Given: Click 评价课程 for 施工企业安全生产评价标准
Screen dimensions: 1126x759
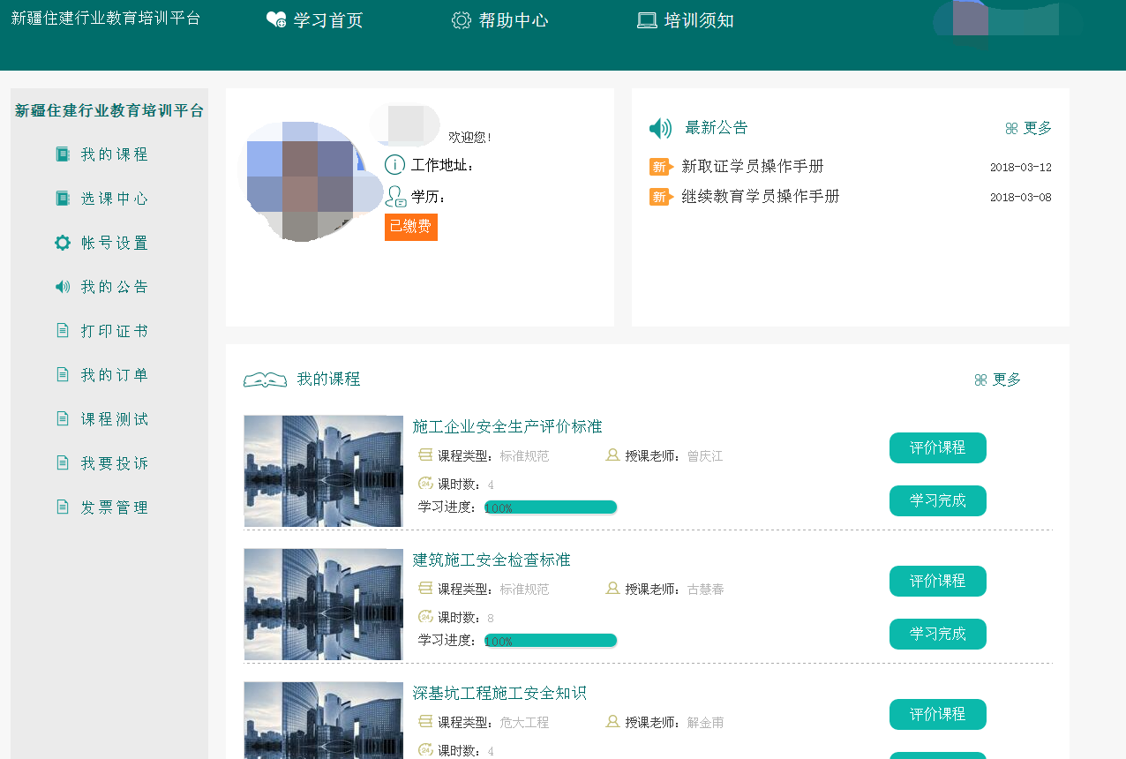Looking at the screenshot, I should (937, 448).
